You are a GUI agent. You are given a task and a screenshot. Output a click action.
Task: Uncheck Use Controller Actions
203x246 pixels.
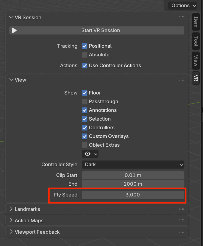point(85,66)
